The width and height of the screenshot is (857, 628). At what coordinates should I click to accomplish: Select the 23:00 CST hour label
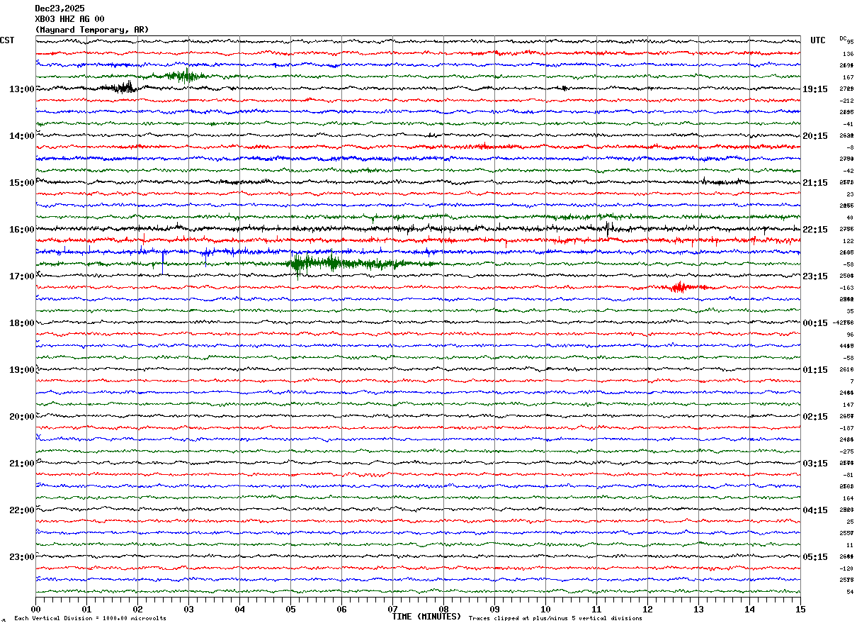pyautogui.click(x=21, y=557)
